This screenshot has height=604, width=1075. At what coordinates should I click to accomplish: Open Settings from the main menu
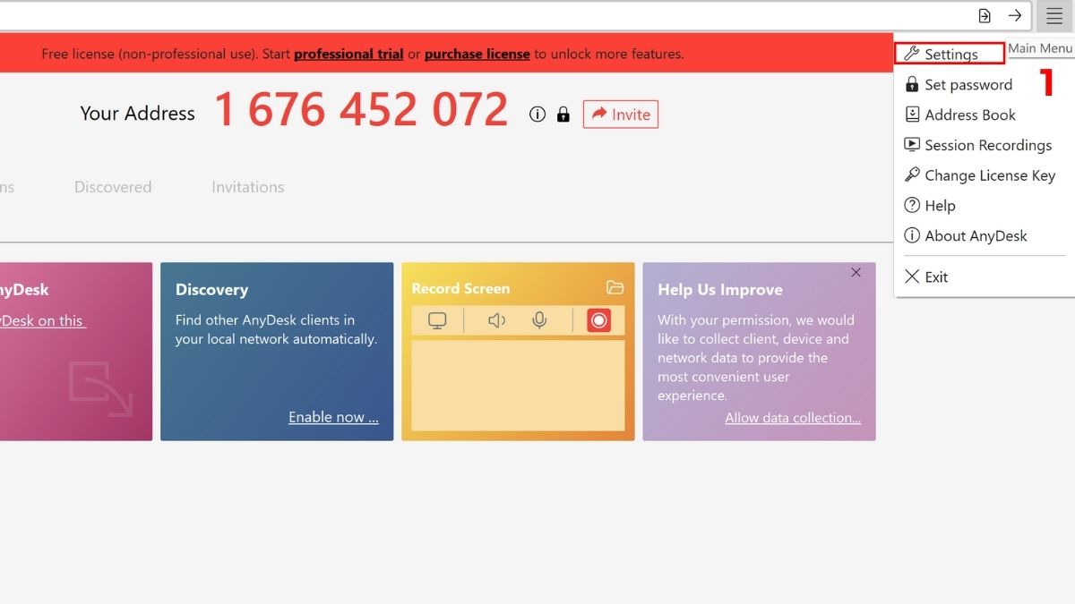pyautogui.click(x=950, y=54)
